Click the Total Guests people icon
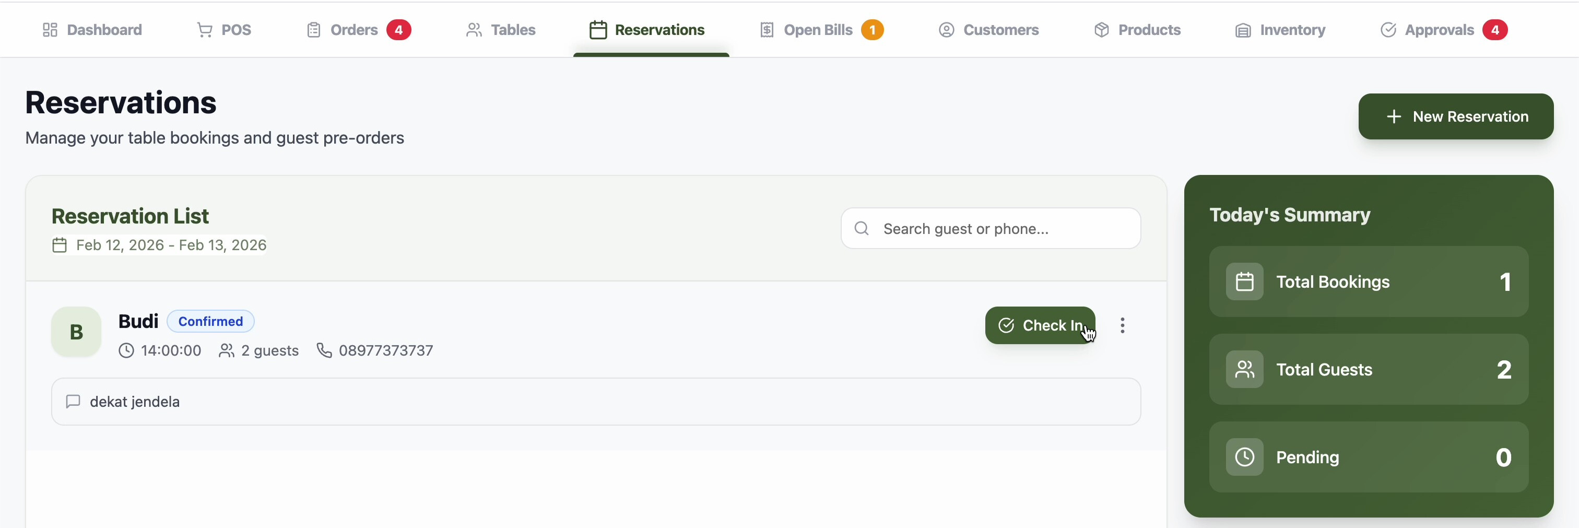Screen dimensions: 1579x528 [1244, 370]
